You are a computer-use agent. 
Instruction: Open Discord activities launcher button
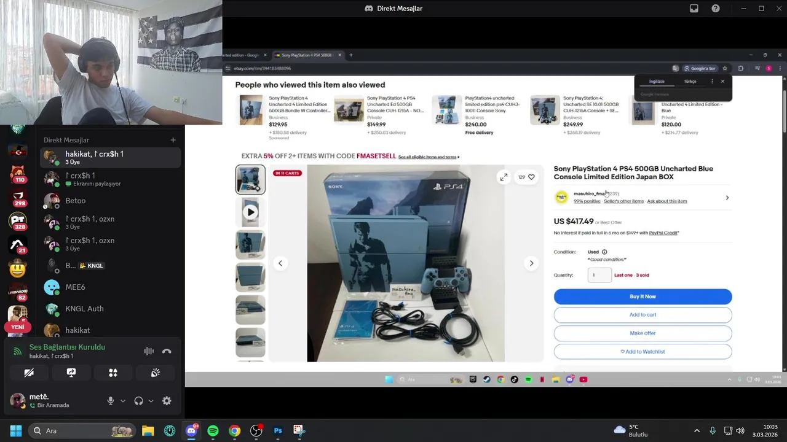click(113, 373)
